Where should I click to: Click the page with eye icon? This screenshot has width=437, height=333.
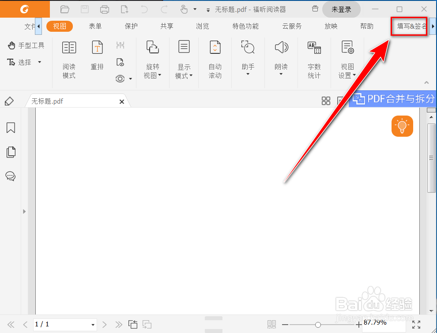pos(120,62)
